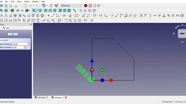
Task: Close the Unnamed : 1* document tab
Action: pyautogui.click(x=66, y=97)
